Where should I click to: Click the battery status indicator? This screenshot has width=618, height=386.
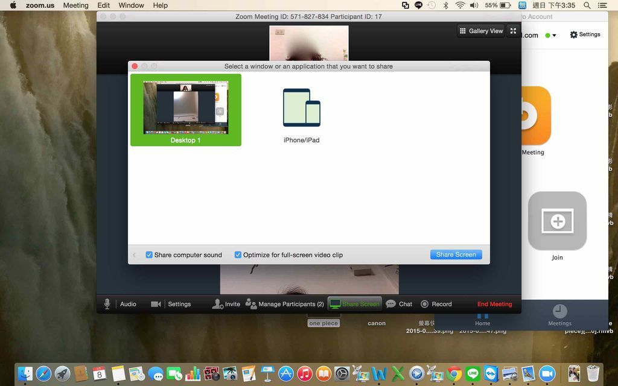pos(498,5)
